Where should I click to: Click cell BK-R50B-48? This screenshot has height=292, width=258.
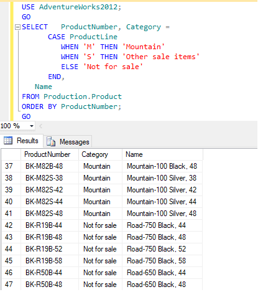50,285
